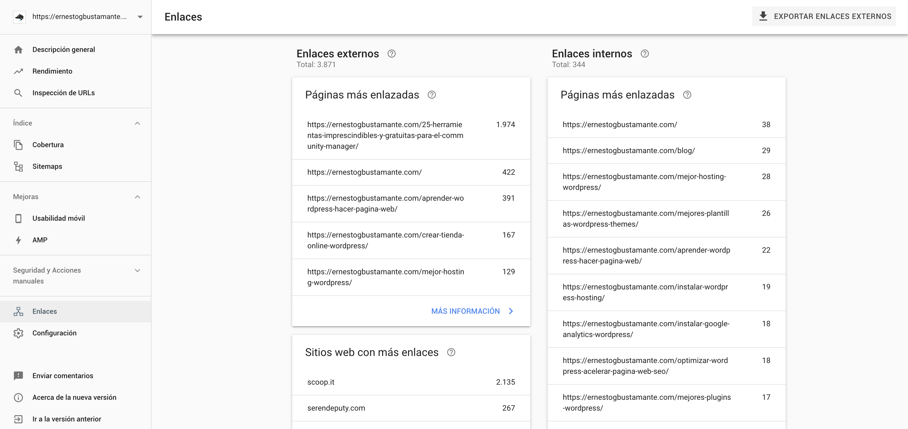Click the Enlaces internos heading
Screen dimensions: 908x429
(x=592, y=54)
